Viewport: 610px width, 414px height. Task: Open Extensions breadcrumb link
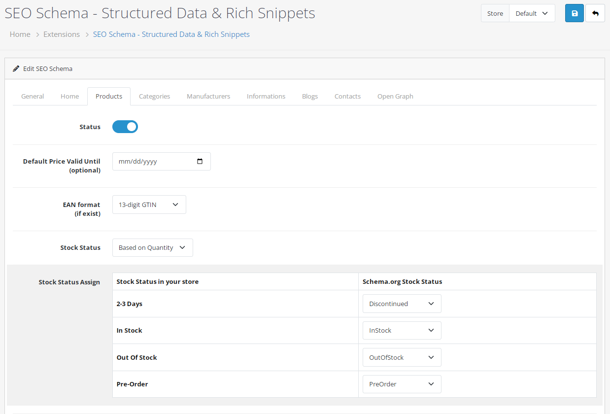point(62,34)
